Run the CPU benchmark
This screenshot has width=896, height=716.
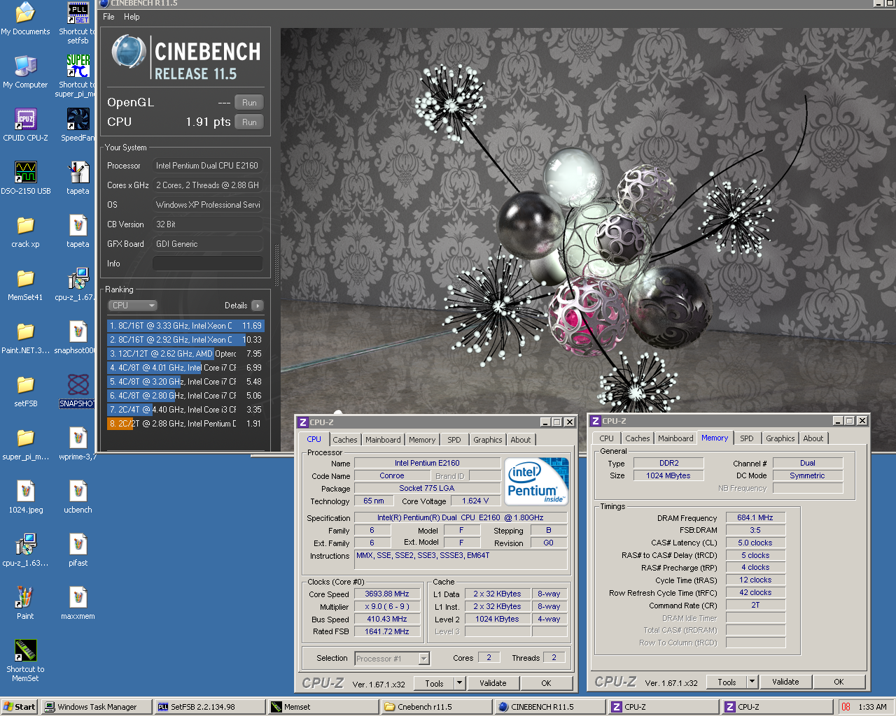249,122
